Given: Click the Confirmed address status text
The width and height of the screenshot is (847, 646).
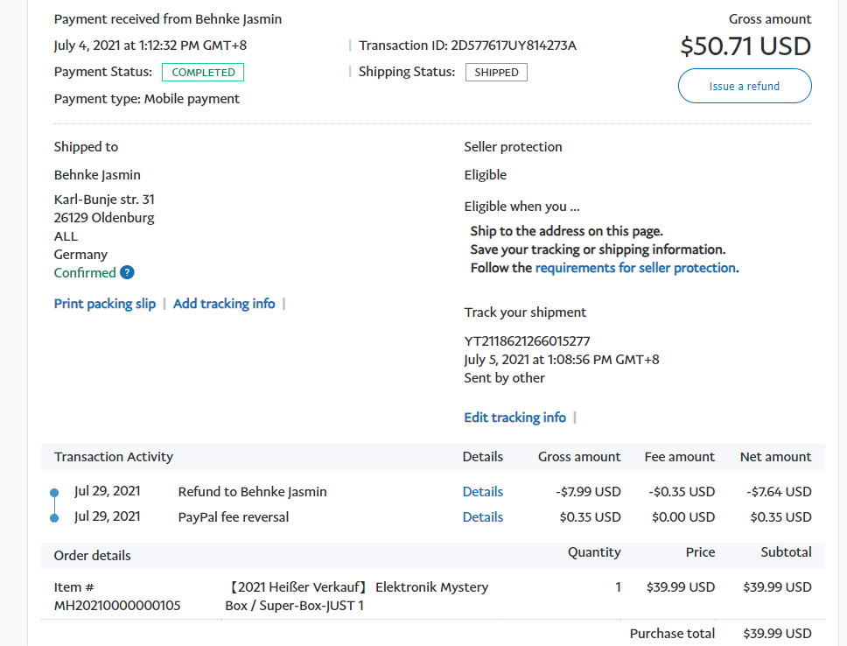Looking at the screenshot, I should click(85, 273).
